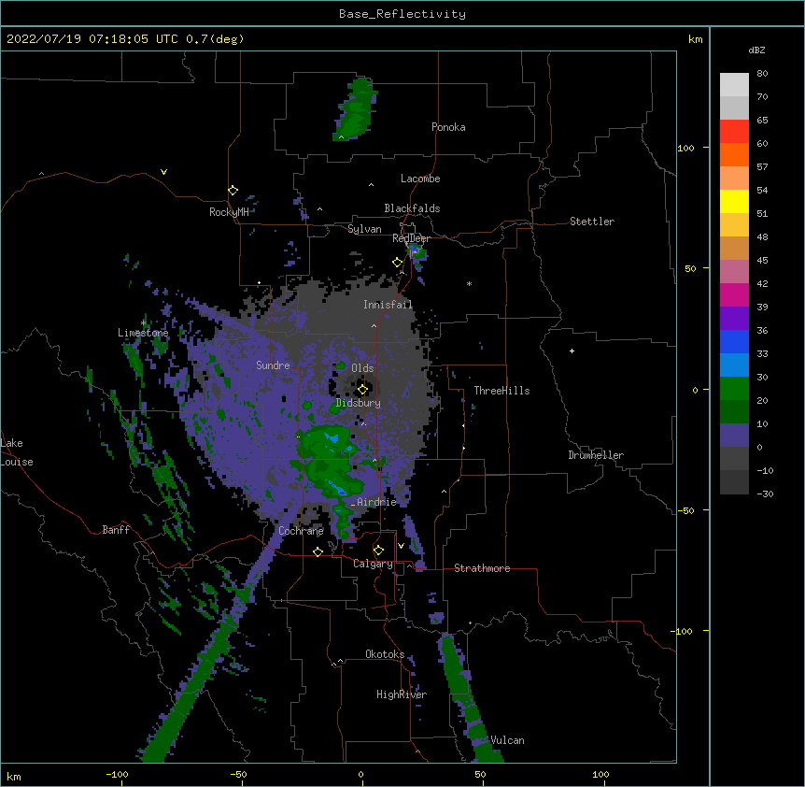The height and width of the screenshot is (787, 805).
Task: Select the Okotoks label
Action: [x=385, y=654]
